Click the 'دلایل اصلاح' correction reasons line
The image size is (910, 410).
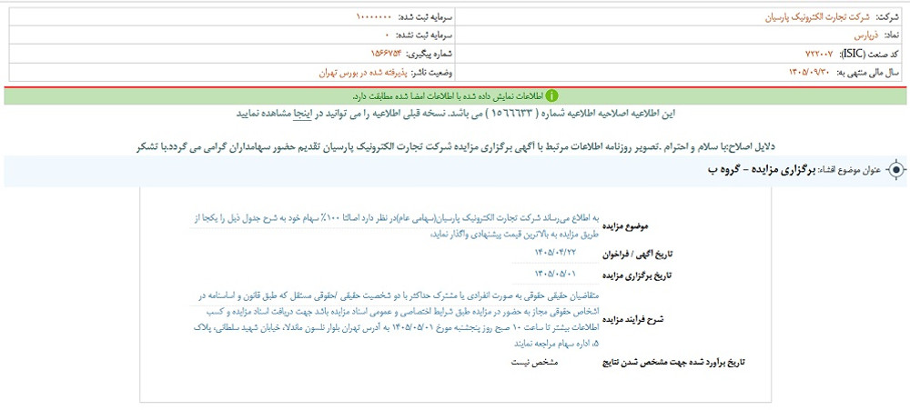tap(455, 146)
